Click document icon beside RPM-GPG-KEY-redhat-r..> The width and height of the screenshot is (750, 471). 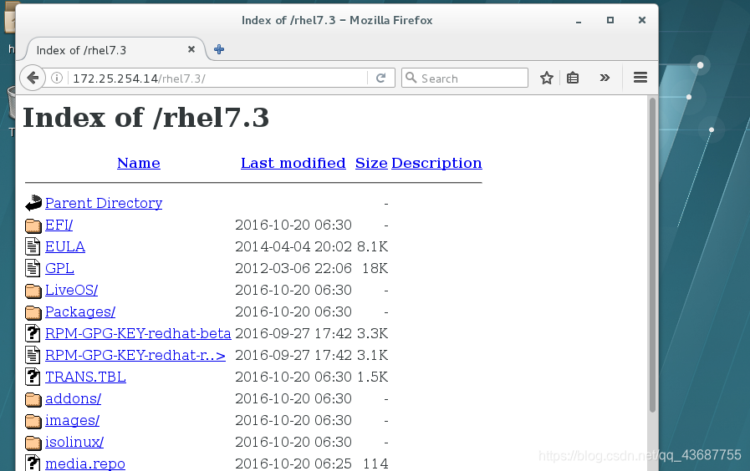(x=33, y=355)
